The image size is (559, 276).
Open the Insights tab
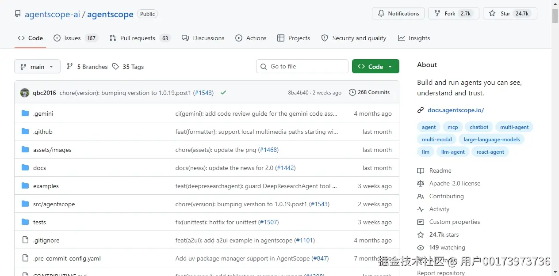pos(414,38)
